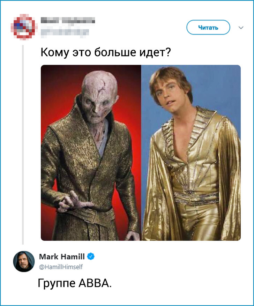Expand the tweet options chevron

[x=241, y=28]
